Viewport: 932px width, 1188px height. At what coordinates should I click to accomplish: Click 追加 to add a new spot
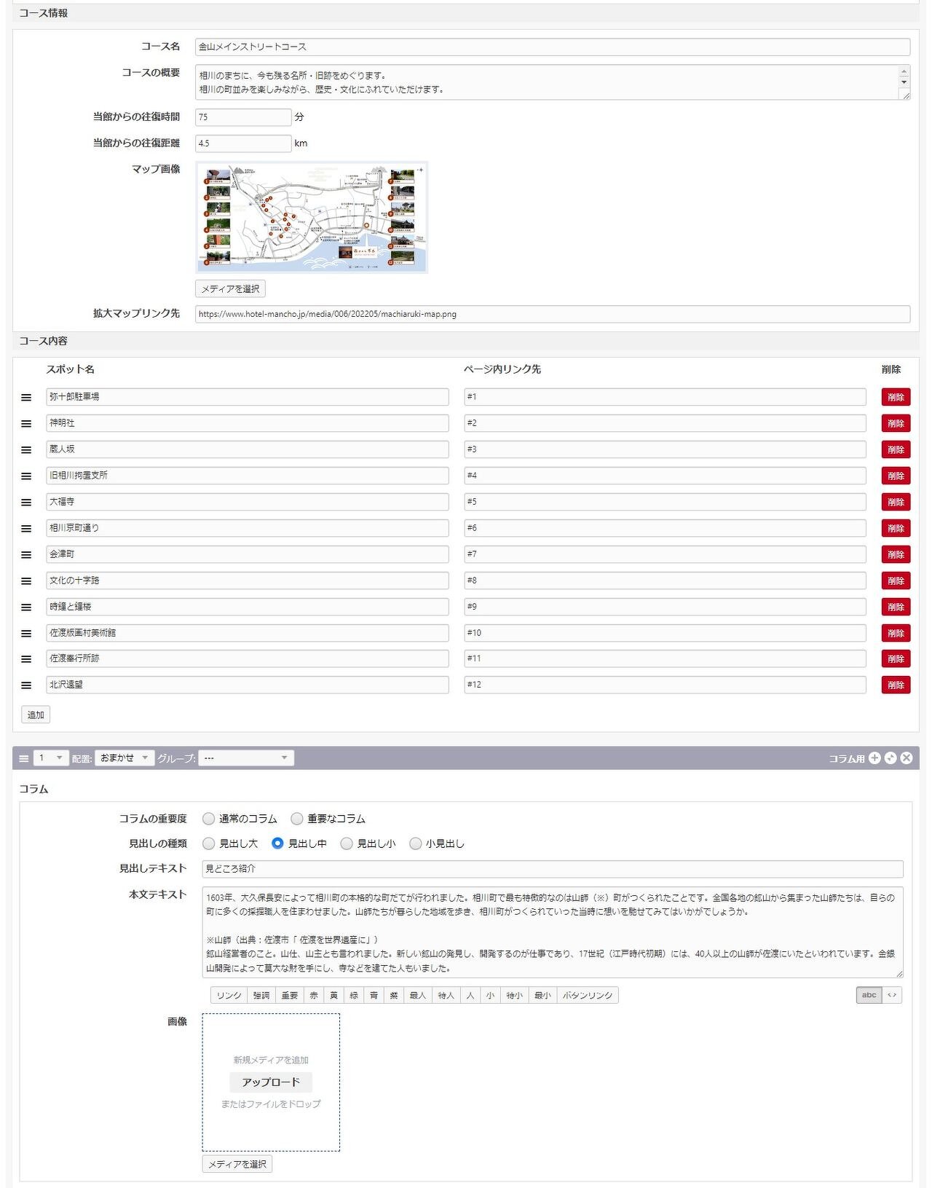36,715
